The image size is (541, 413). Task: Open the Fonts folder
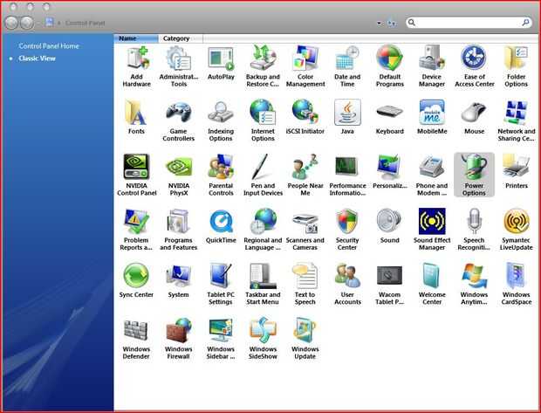pos(136,117)
